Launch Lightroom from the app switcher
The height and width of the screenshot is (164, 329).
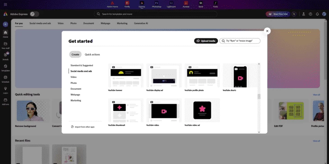pos(171,4)
